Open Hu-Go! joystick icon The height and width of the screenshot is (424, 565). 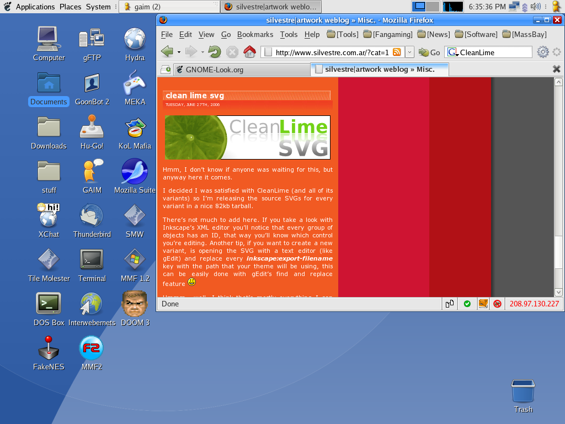pyautogui.click(x=92, y=132)
